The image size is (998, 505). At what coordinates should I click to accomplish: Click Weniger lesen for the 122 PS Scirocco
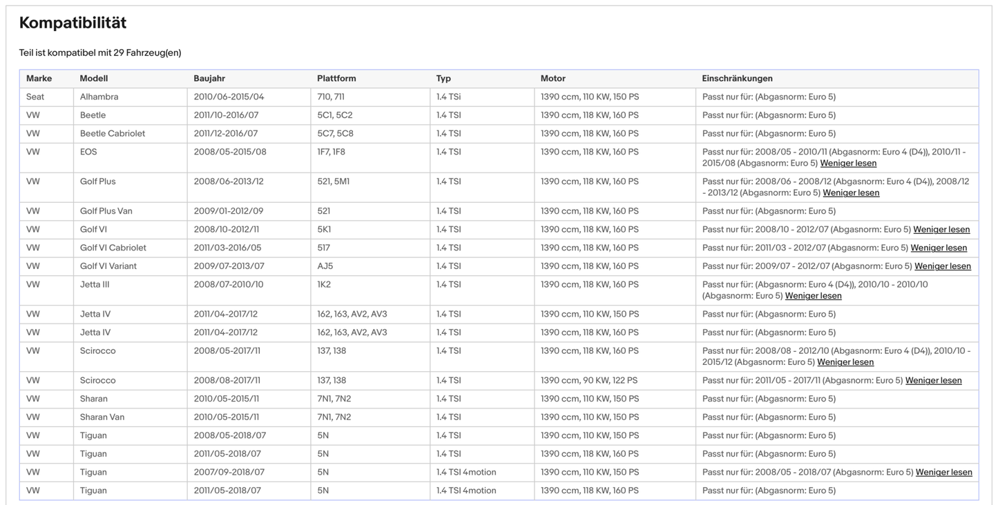point(933,381)
